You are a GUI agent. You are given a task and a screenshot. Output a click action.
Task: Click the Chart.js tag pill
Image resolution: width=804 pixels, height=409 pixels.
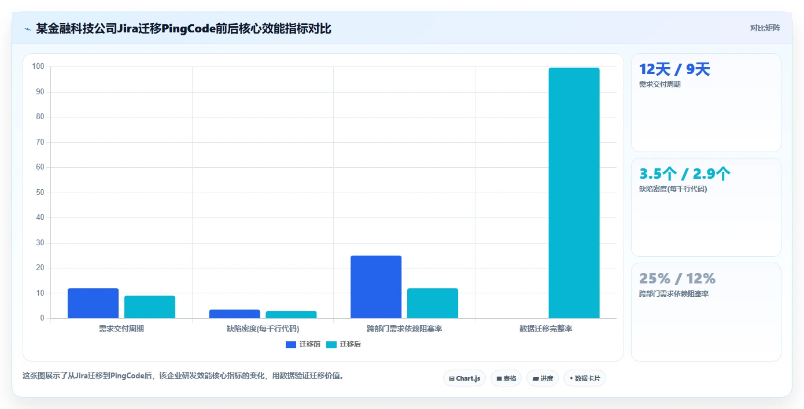click(464, 378)
